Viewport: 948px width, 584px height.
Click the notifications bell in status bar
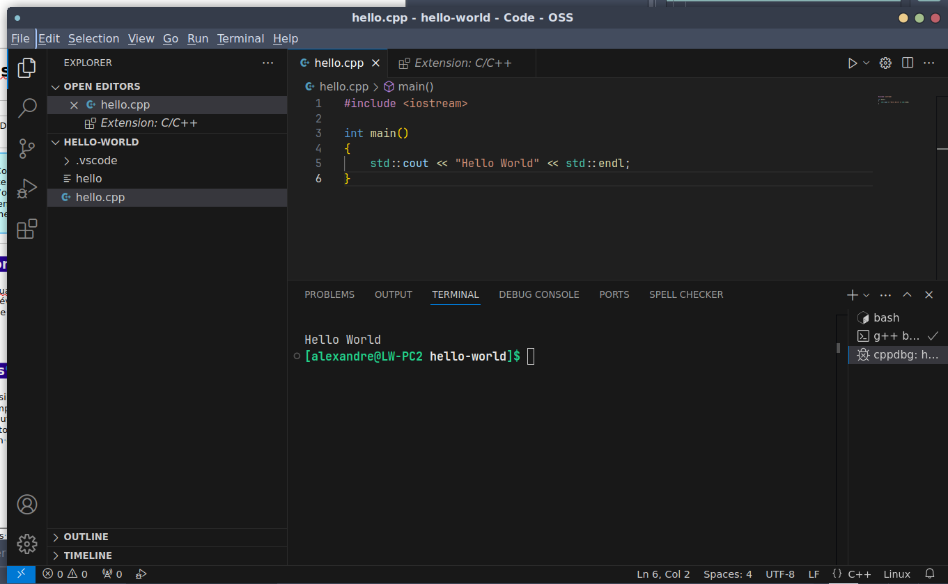tap(929, 574)
